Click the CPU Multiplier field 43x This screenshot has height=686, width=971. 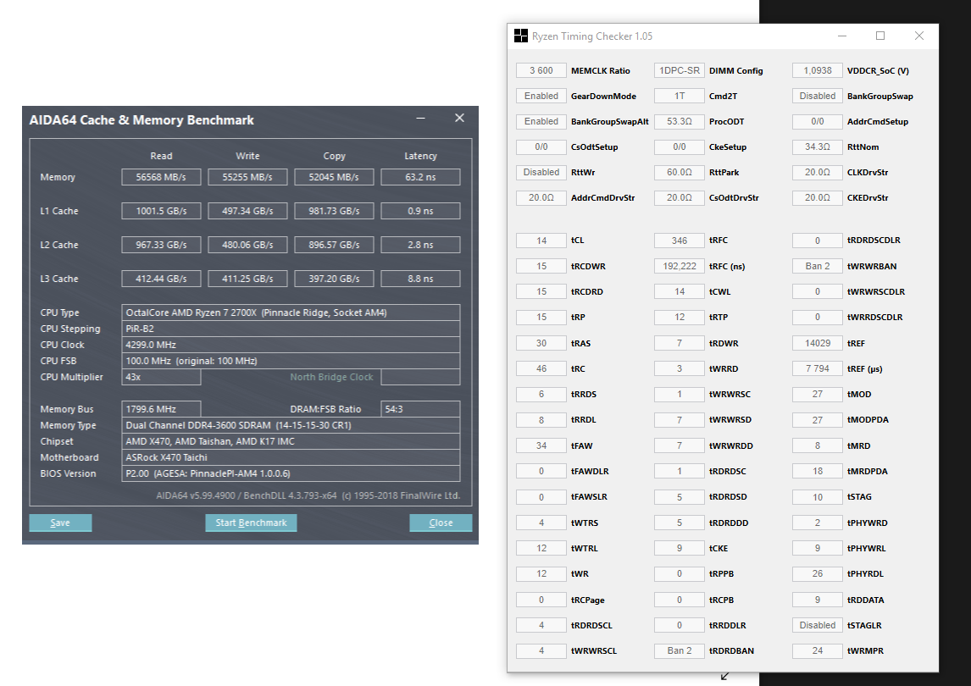(x=161, y=377)
